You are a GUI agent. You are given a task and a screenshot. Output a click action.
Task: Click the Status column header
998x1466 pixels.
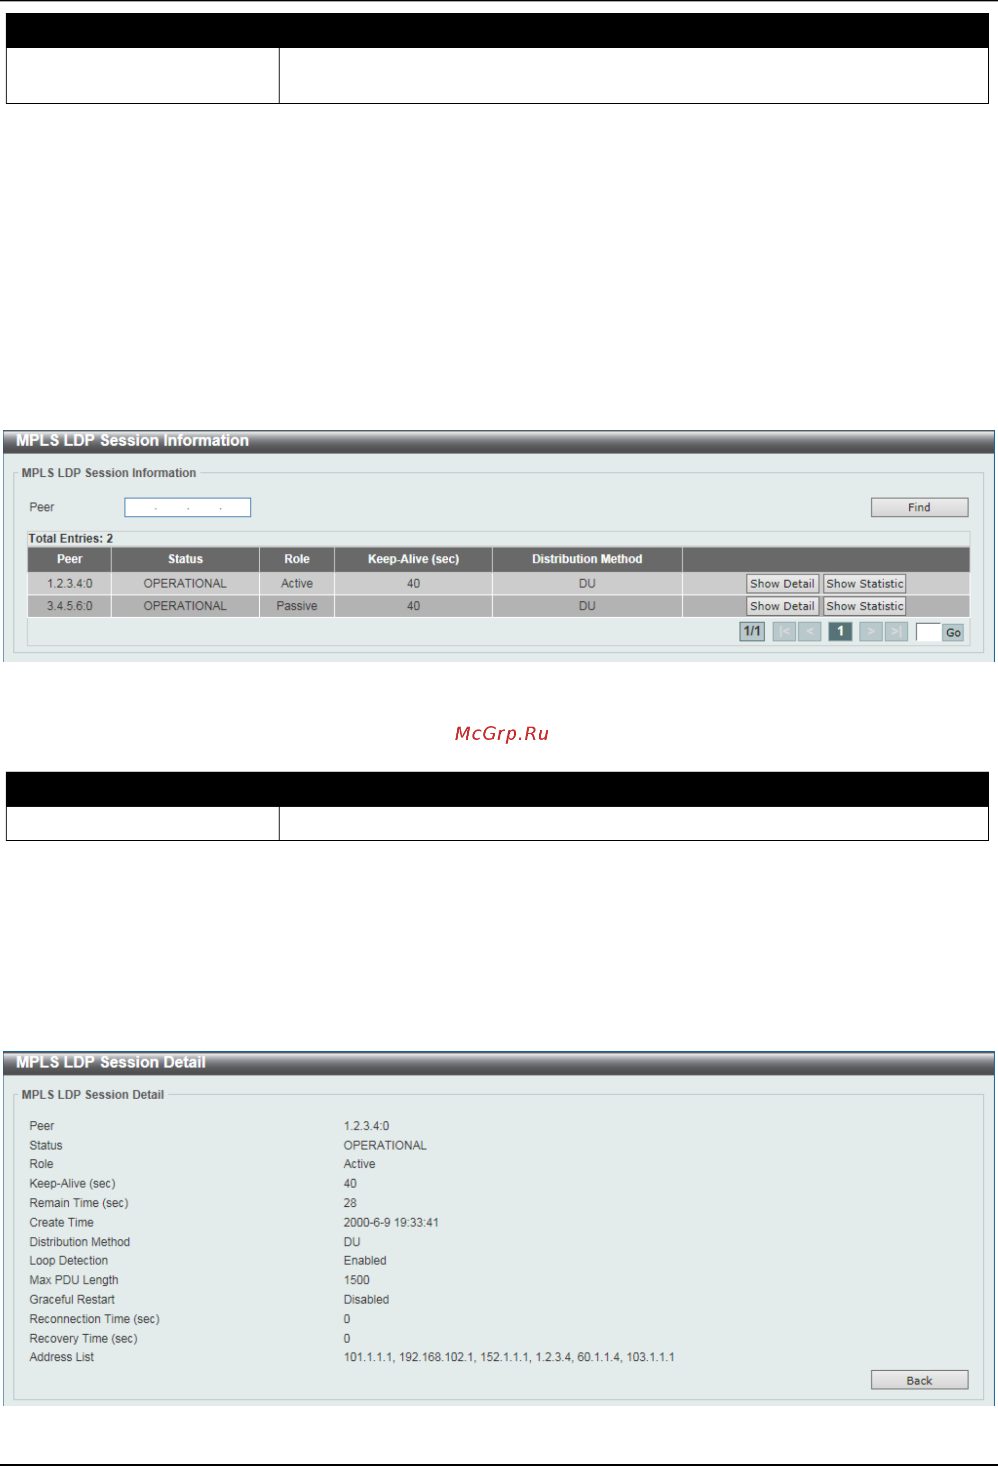click(x=185, y=559)
